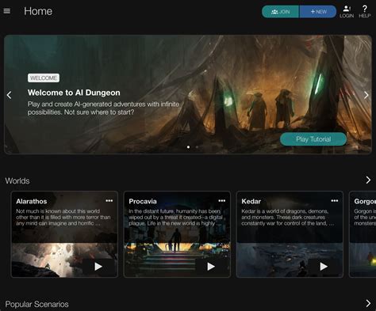The height and width of the screenshot is (311, 376).
Task: Open Alarathos card options menu
Action: (109, 201)
